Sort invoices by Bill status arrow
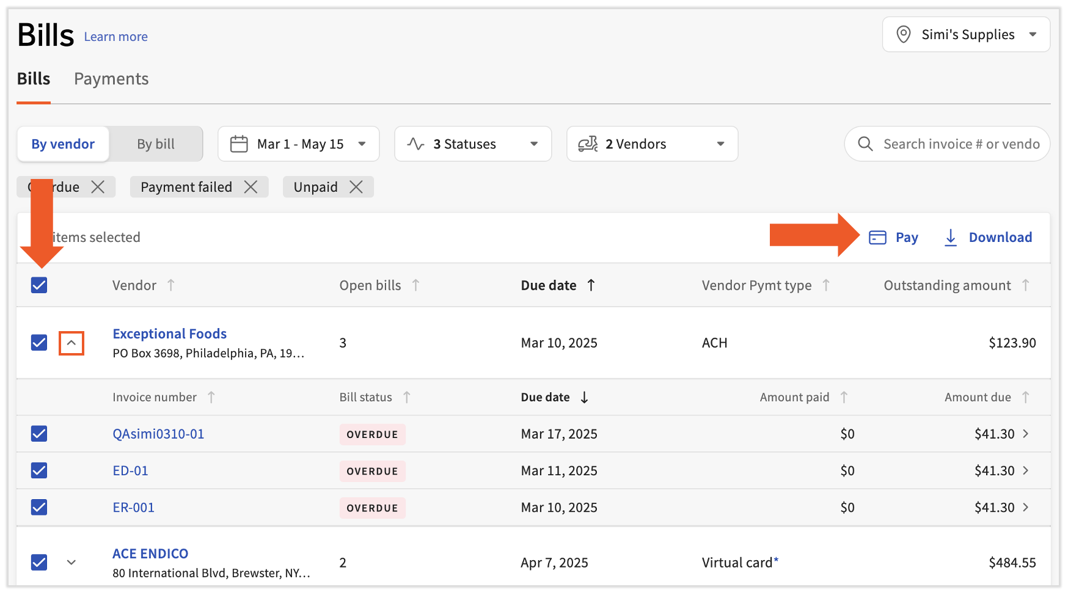The width and height of the screenshot is (1068, 595). 407,398
